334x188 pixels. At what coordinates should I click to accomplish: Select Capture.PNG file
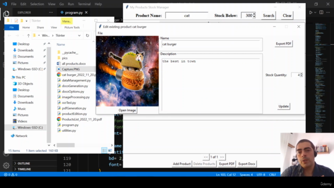71,69
